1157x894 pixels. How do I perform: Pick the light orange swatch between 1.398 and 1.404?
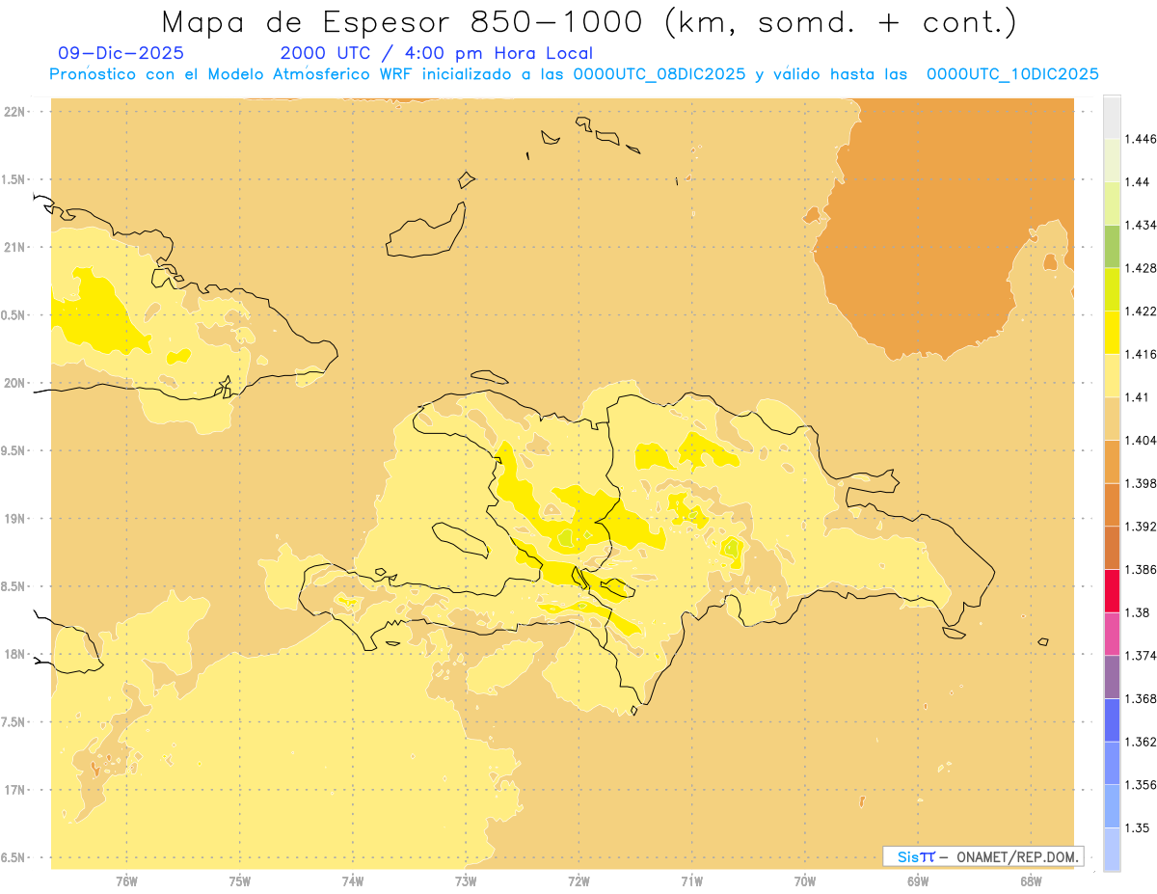(x=1112, y=462)
